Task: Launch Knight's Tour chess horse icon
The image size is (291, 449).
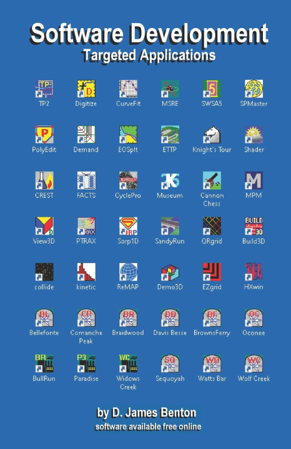Action: (212, 135)
